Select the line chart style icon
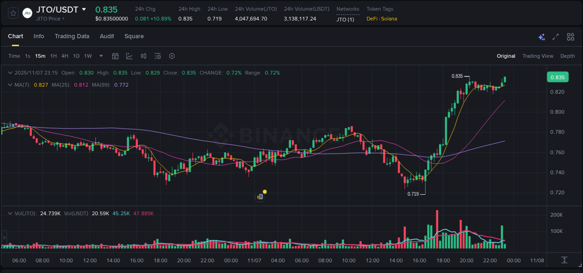Image resolution: width=583 pixels, height=273 pixels. (129, 56)
